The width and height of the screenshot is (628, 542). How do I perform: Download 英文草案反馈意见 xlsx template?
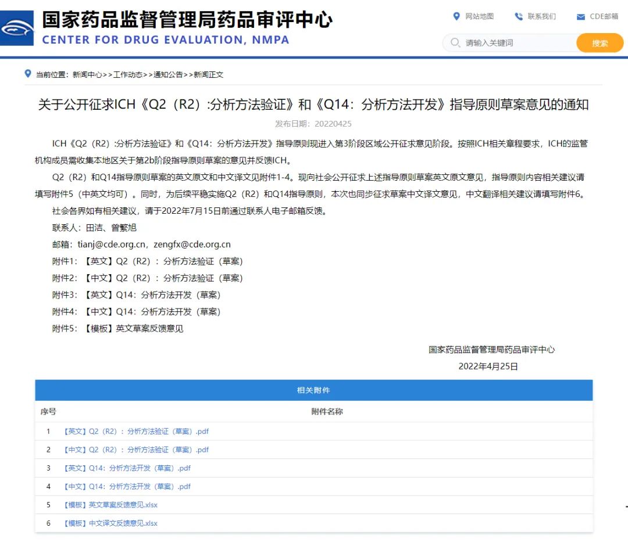click(110, 505)
